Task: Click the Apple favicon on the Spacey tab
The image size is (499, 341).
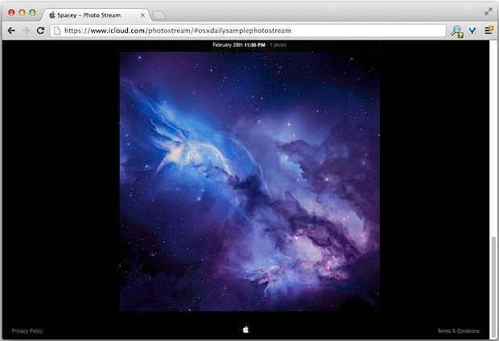Action: click(x=52, y=15)
